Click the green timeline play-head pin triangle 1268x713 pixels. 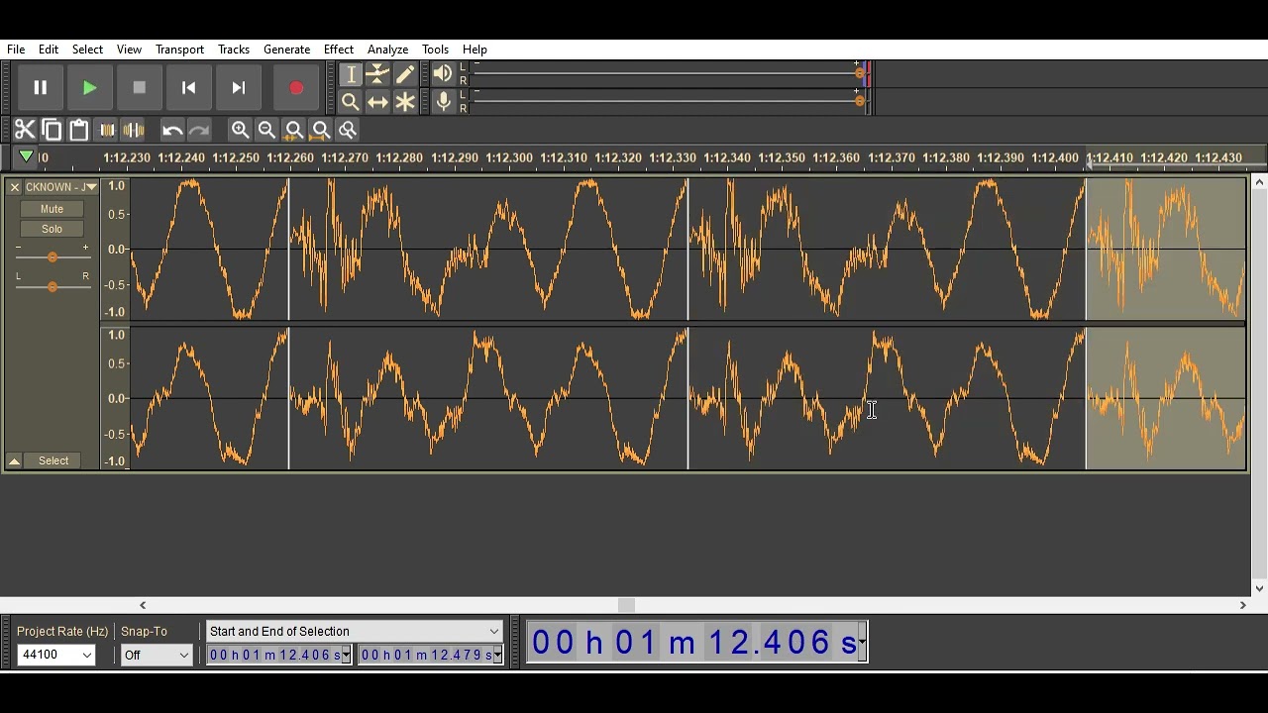(x=27, y=156)
